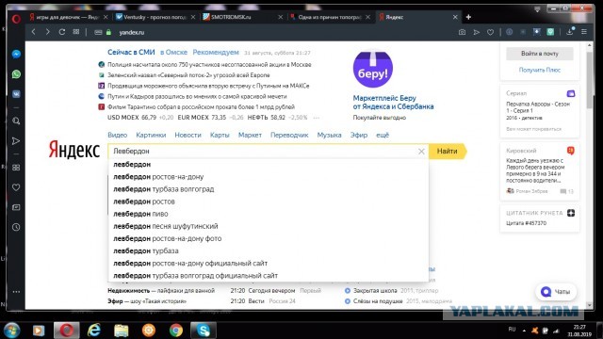Open new tab plus button
Screen dimensions: 603x339
[468, 17]
